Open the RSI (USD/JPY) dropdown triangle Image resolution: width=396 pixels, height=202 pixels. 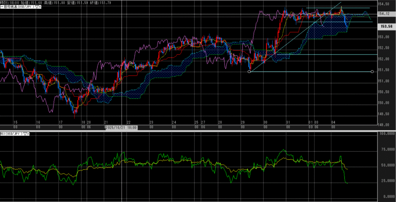(x=25, y=134)
